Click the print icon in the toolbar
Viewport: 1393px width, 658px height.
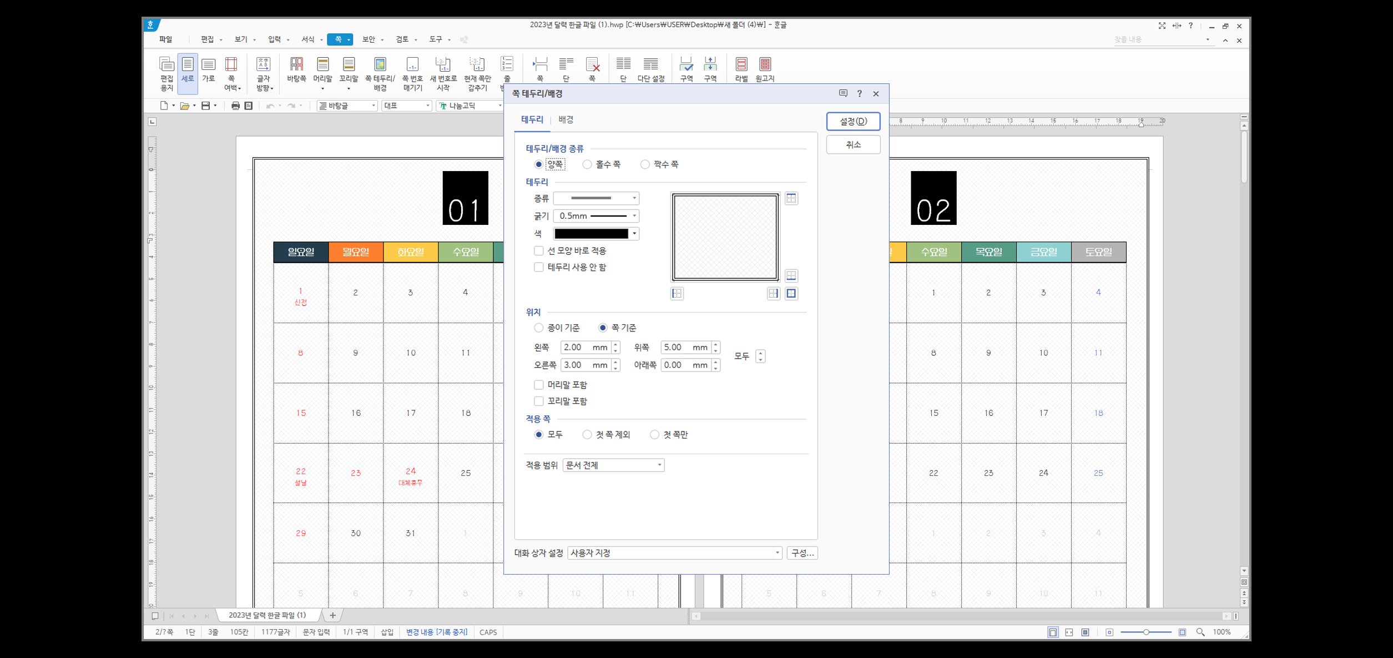235,106
